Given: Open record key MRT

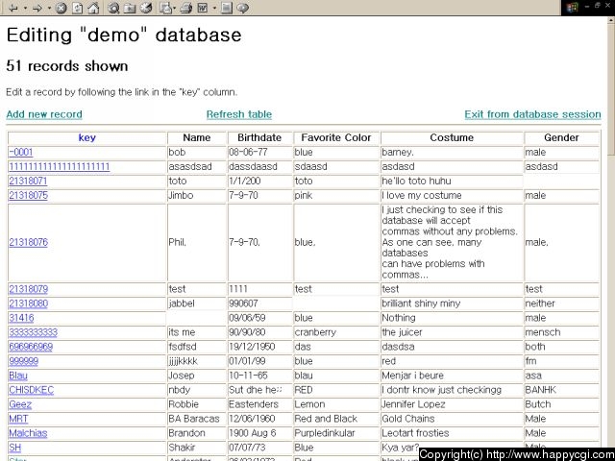Looking at the screenshot, I should [x=18, y=419].
